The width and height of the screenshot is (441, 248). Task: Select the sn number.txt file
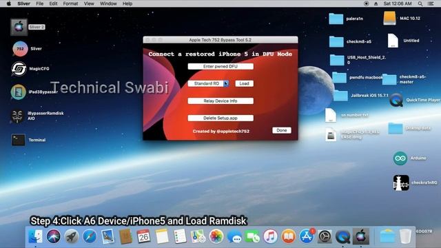tap(331, 115)
